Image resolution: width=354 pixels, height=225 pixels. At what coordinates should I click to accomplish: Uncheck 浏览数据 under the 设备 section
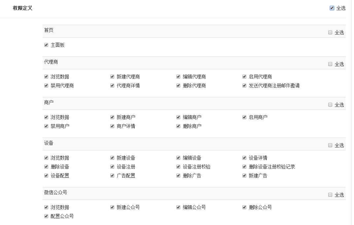46,158
